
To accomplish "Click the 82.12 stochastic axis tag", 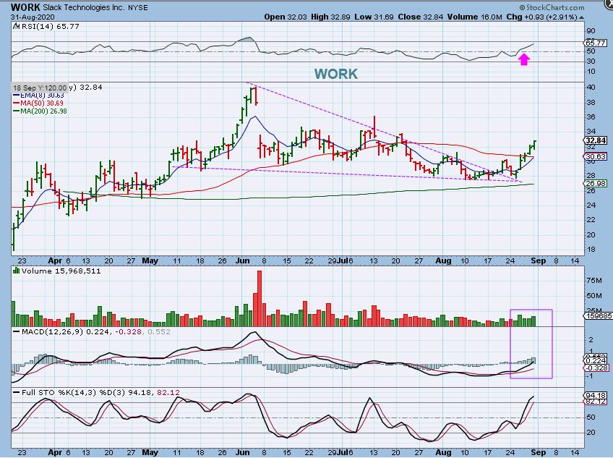I will click(x=596, y=401).
